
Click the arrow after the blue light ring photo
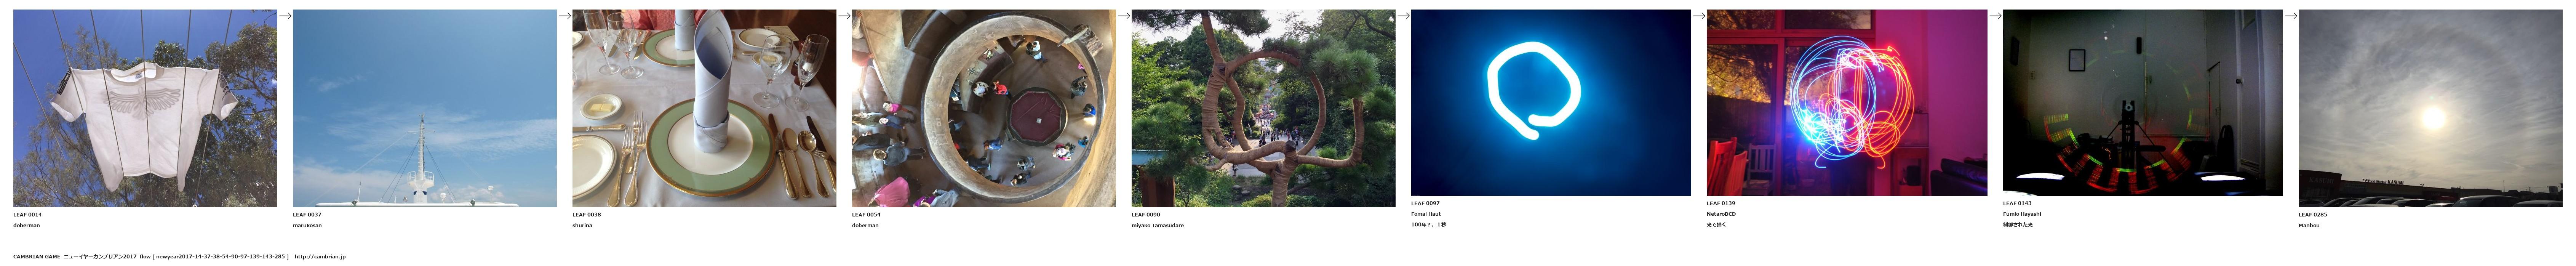click(1699, 15)
